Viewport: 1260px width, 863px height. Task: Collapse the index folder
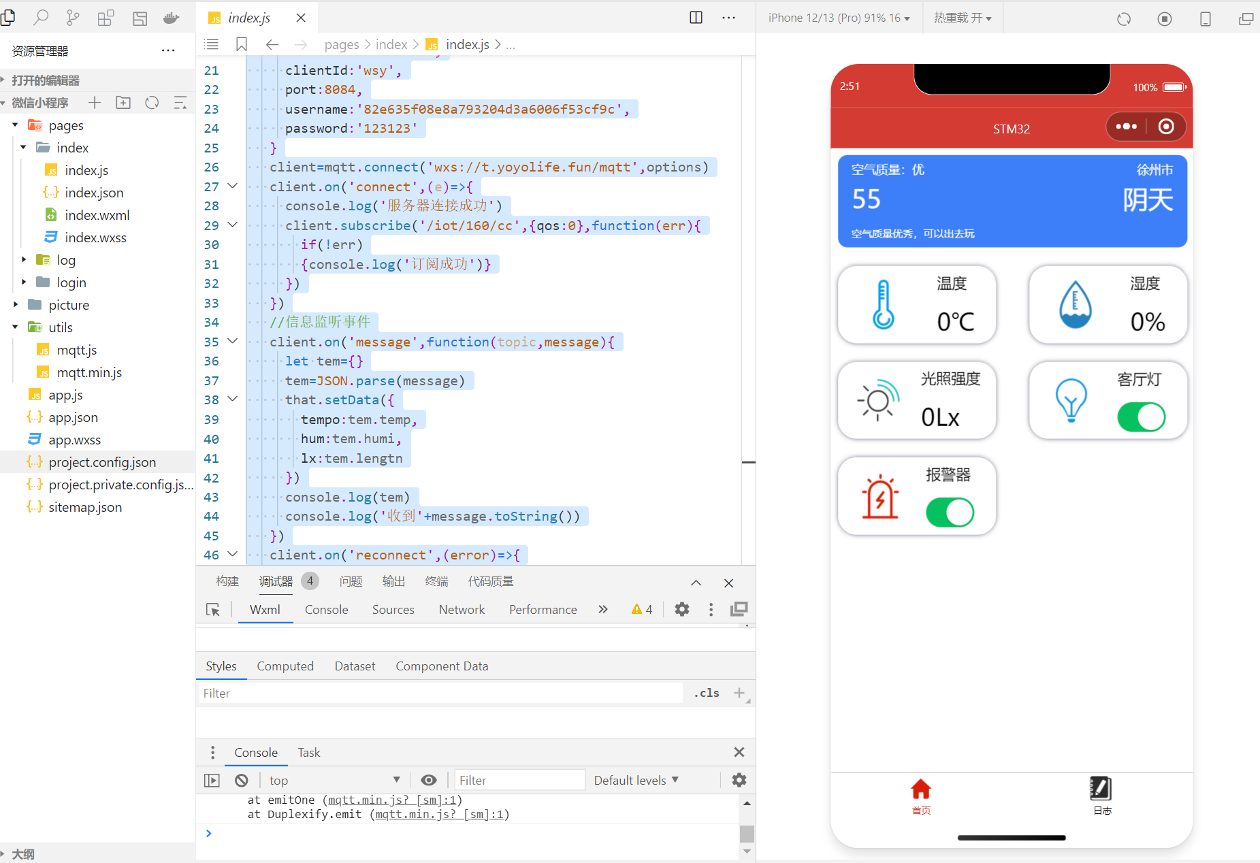click(23, 148)
